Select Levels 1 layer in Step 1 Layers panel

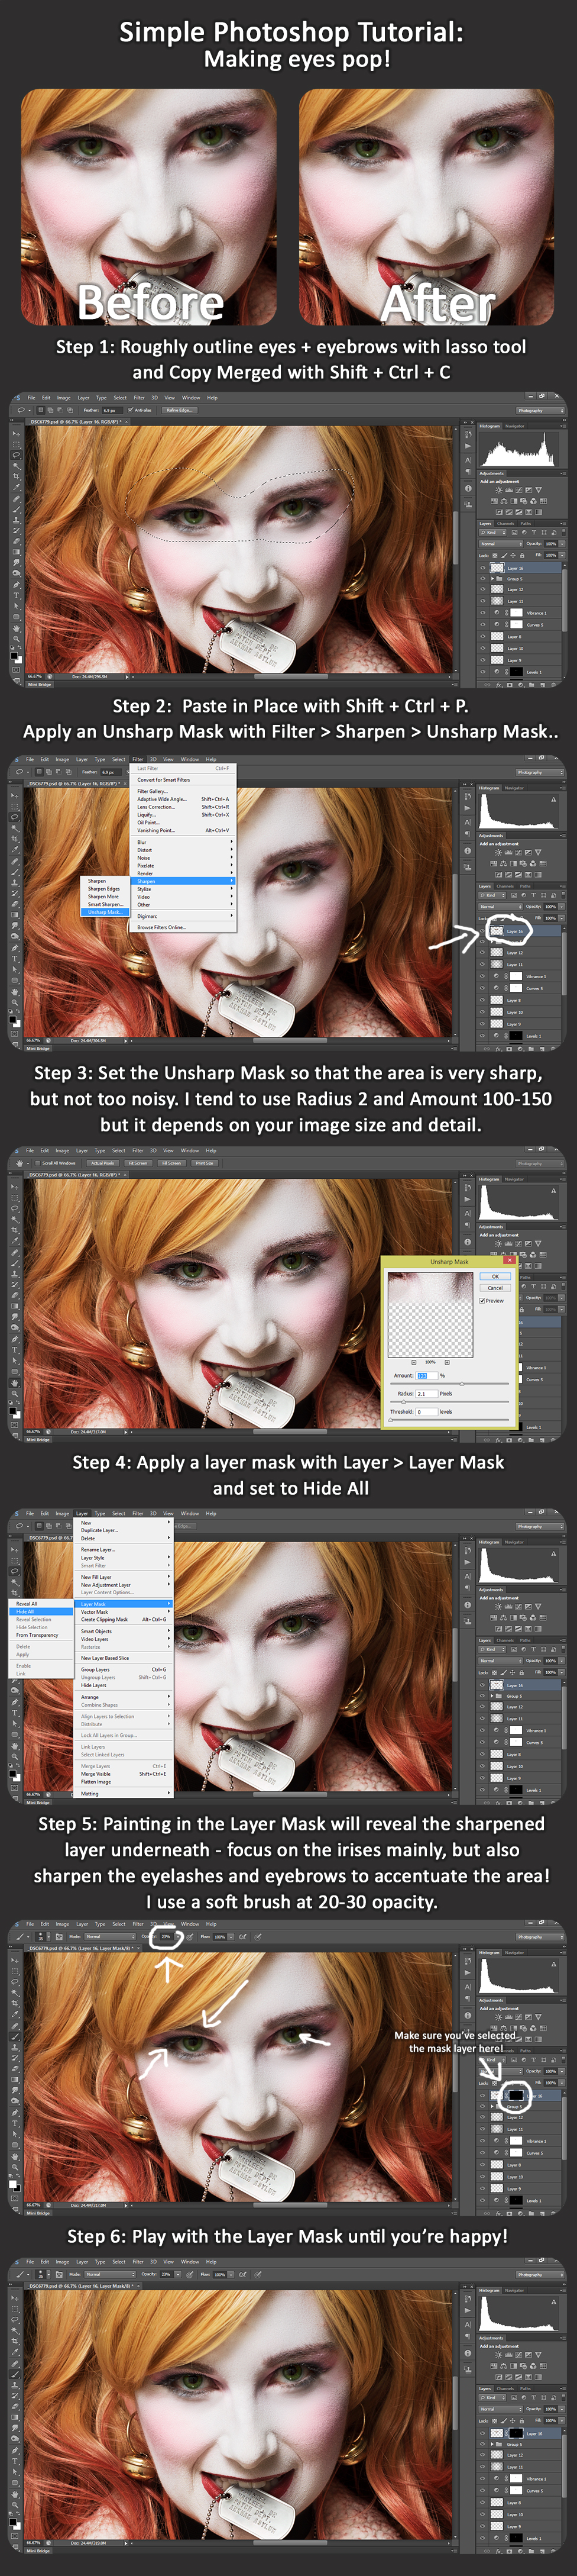coord(520,672)
